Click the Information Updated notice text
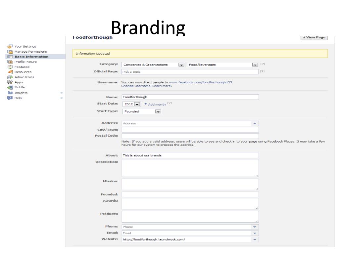The height and width of the screenshot is (254, 339). point(93,54)
